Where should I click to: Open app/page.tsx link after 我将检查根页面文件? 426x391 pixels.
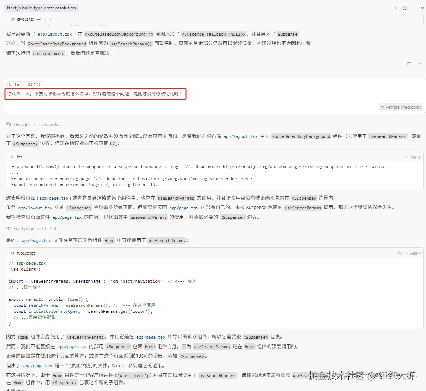pyautogui.click(x=67, y=217)
